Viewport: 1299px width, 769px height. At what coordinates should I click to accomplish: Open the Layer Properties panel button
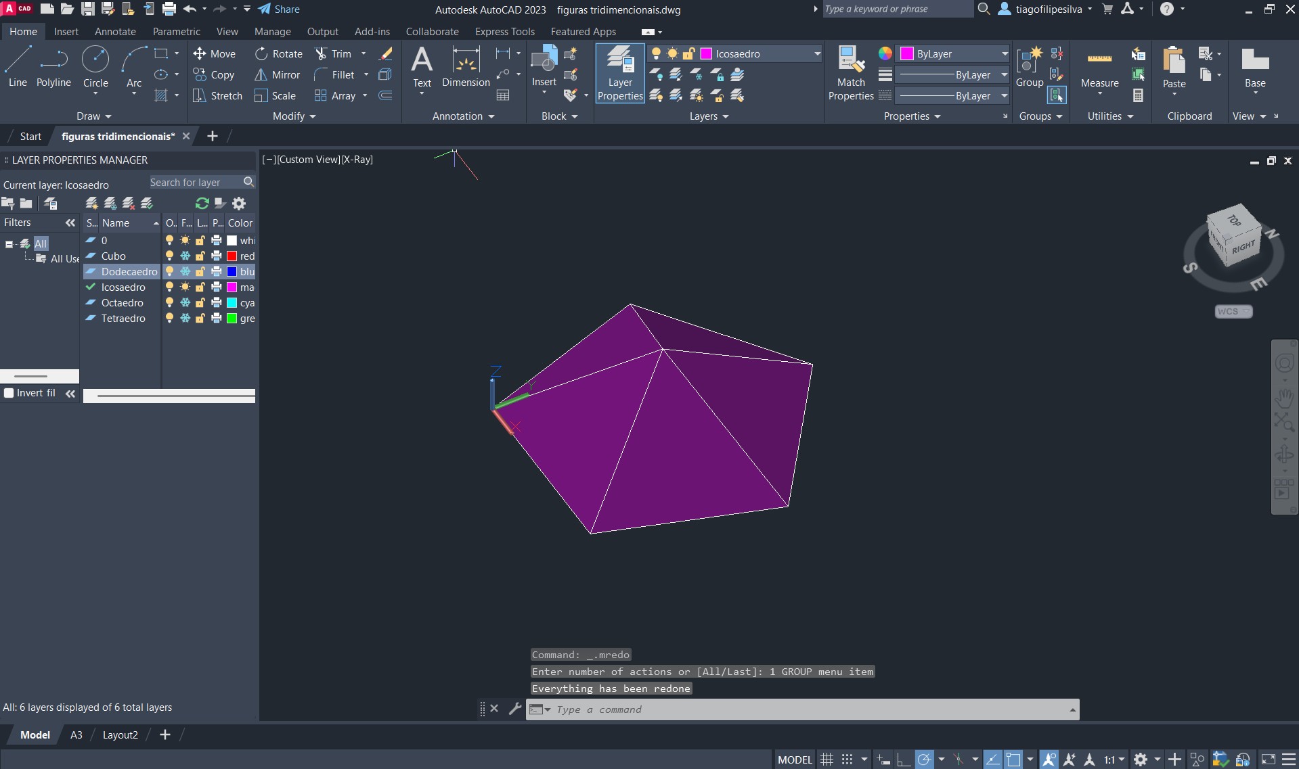pos(619,73)
